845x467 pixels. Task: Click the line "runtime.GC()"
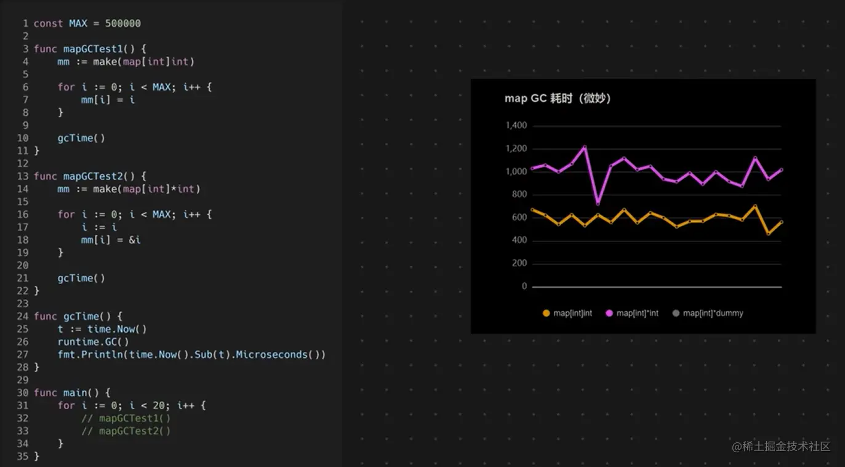[x=93, y=342]
